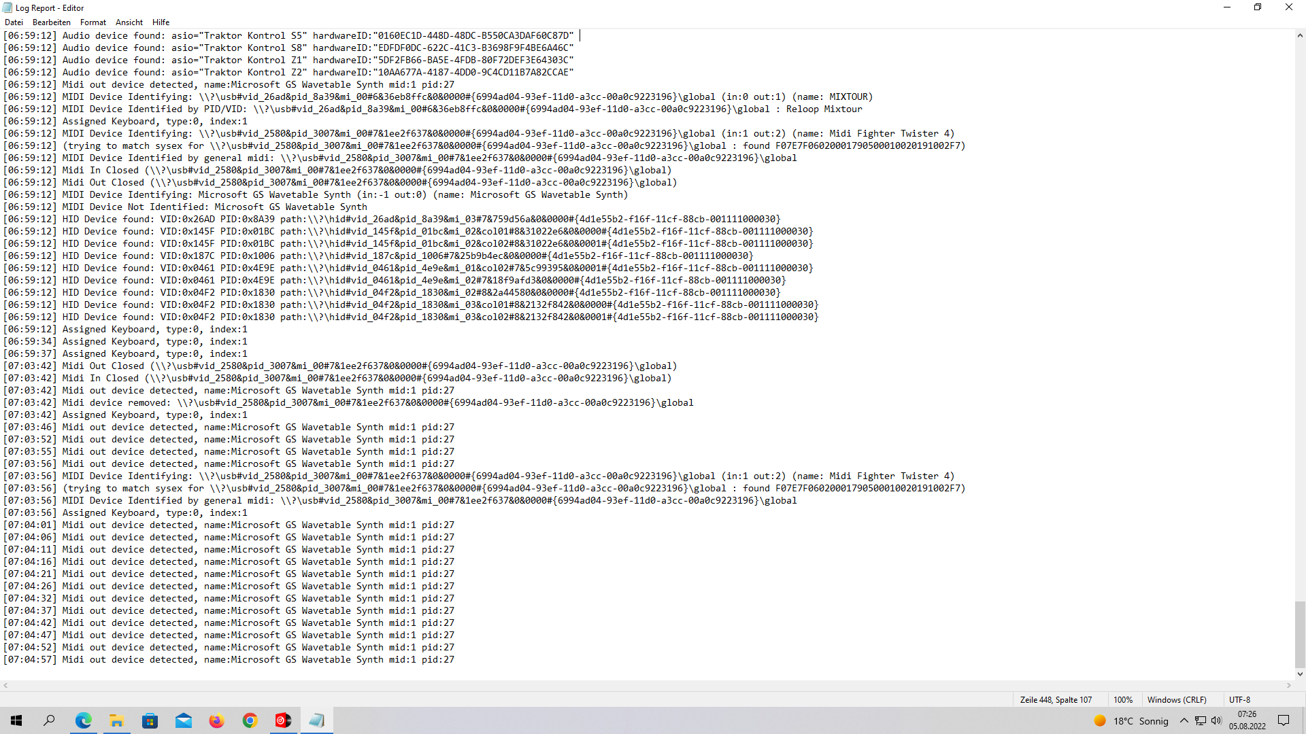Viewport: 1306px width, 734px height.
Task: Click the Midi device removed line
Action: coord(348,403)
